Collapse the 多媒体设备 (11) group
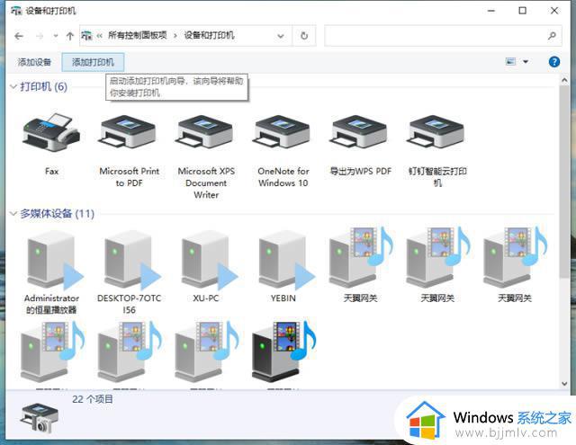 click(x=13, y=214)
